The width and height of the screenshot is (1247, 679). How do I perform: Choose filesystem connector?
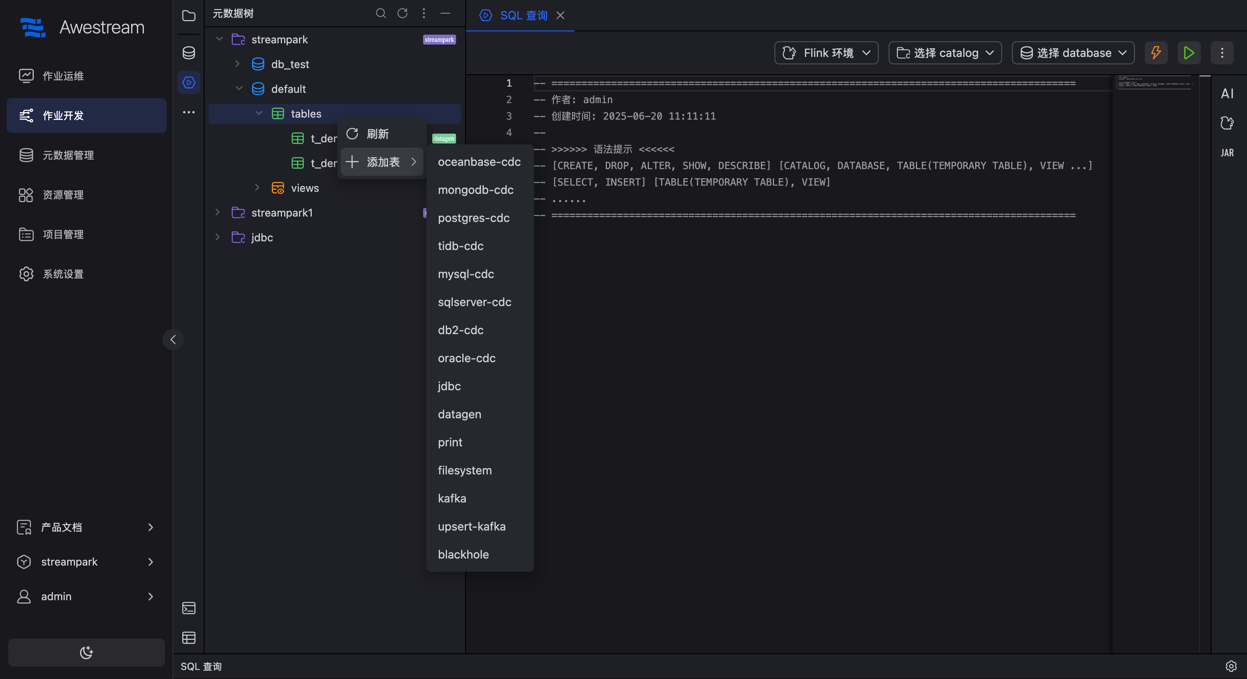(x=480, y=471)
